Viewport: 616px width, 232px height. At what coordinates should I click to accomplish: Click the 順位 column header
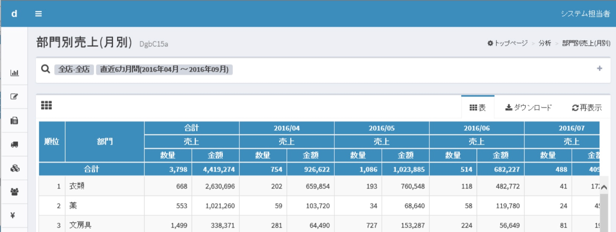click(x=52, y=142)
